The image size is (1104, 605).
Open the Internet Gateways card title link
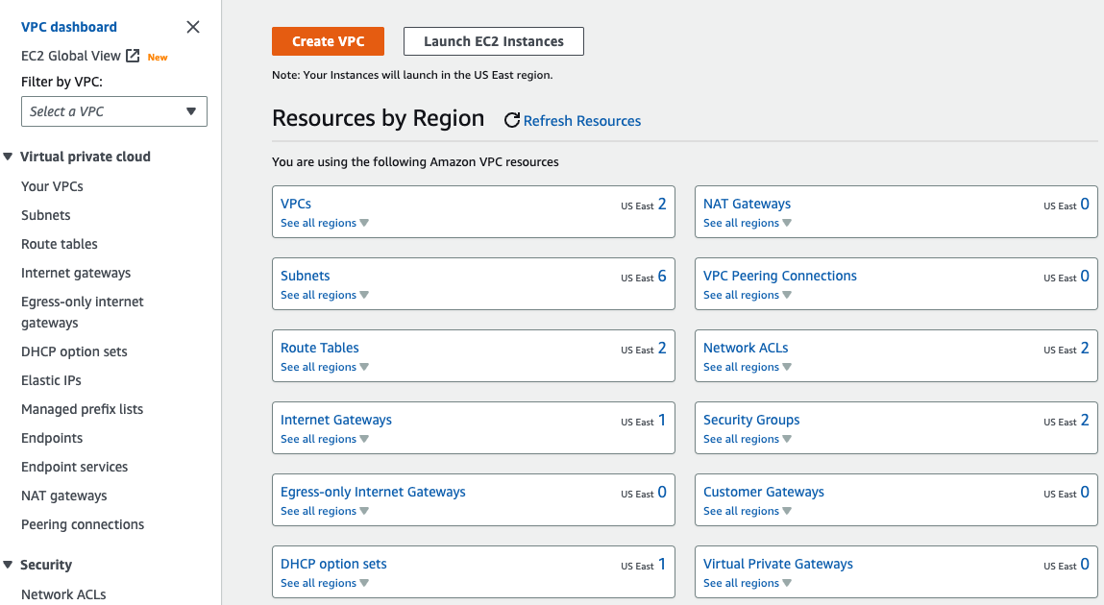(336, 420)
